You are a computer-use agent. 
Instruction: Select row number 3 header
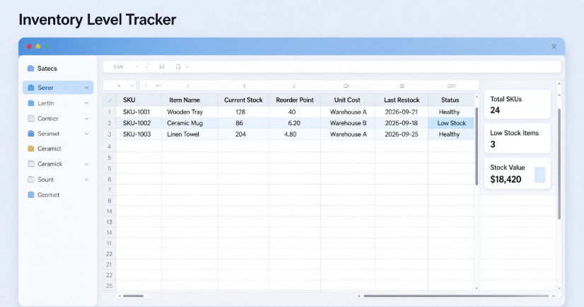click(x=110, y=134)
